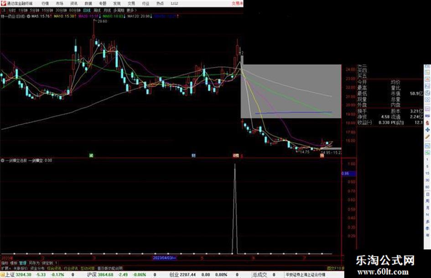Click the 平安证券 server status entry

306,275
